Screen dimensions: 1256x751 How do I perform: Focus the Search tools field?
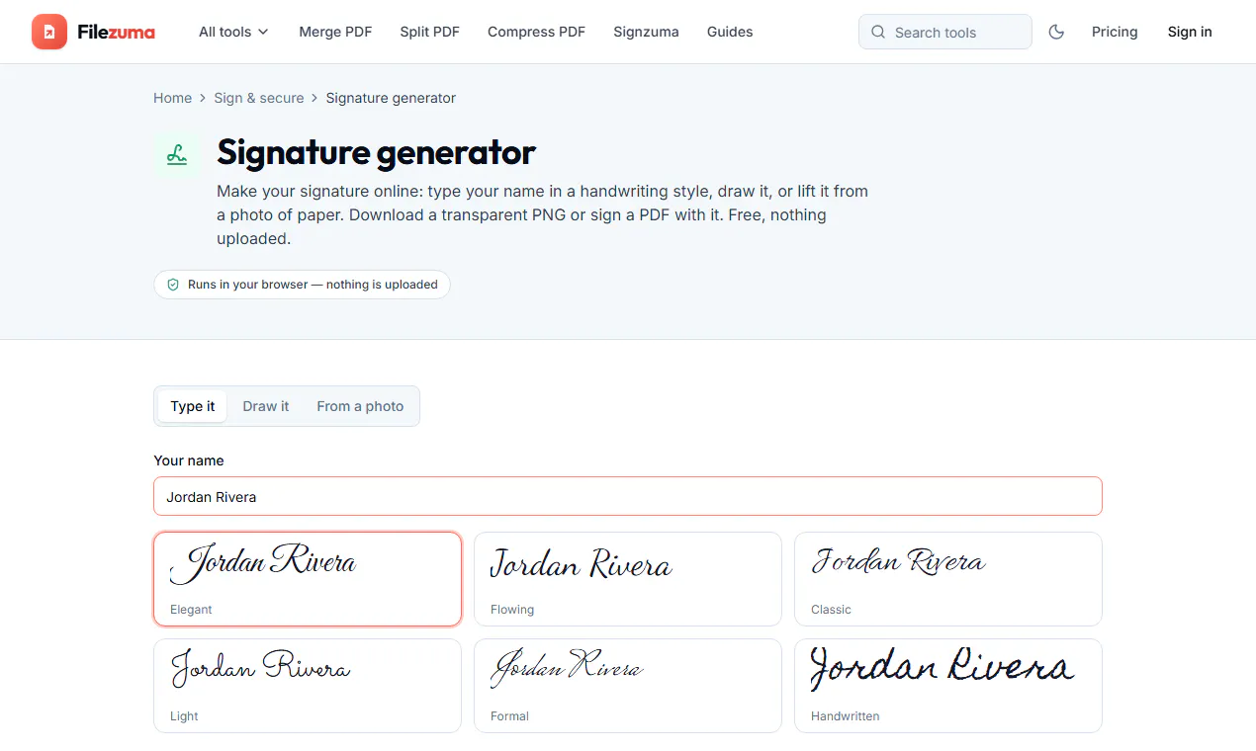tap(945, 32)
